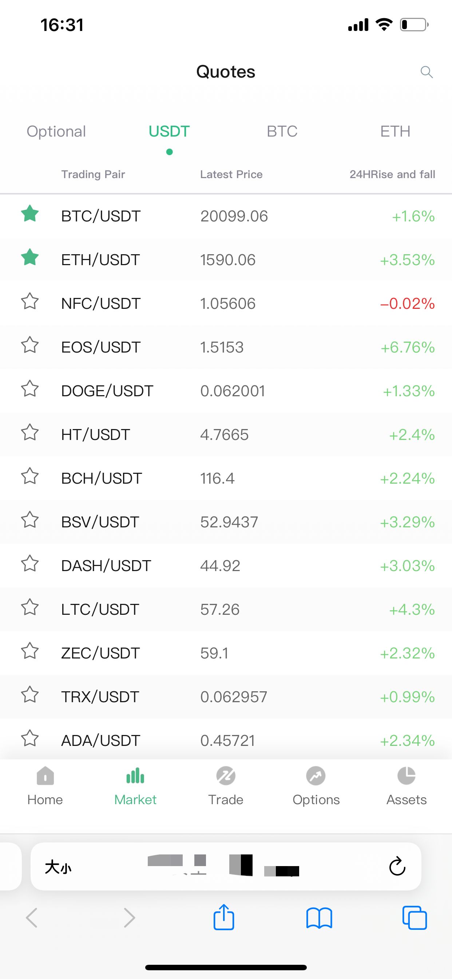The image size is (452, 979).
Task: Switch to the BTC quotes tab
Action: click(282, 131)
